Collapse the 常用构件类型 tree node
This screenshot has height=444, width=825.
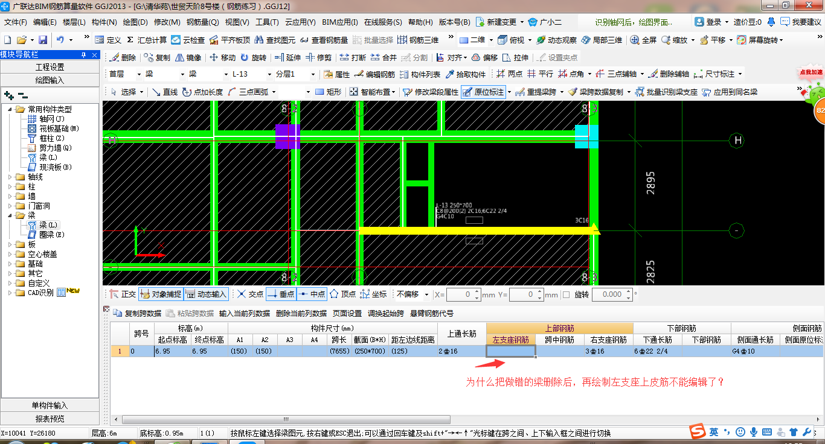coord(10,109)
